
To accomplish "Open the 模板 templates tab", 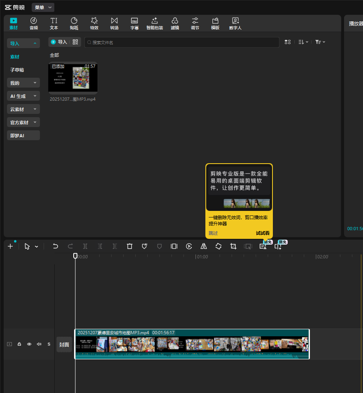I will coord(215,23).
